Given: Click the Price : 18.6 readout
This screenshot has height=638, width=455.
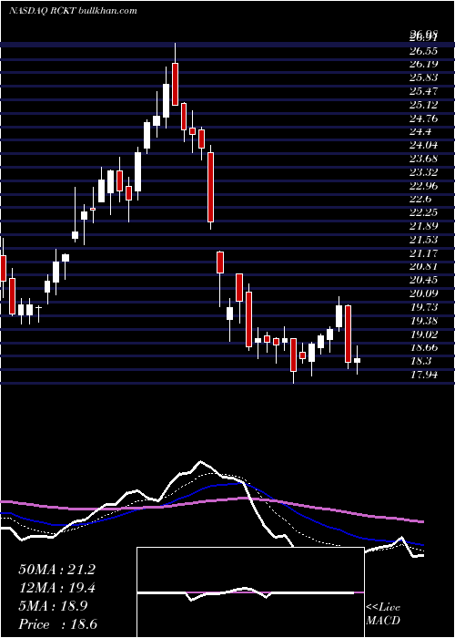Looking at the screenshot, I should pos(56,624).
